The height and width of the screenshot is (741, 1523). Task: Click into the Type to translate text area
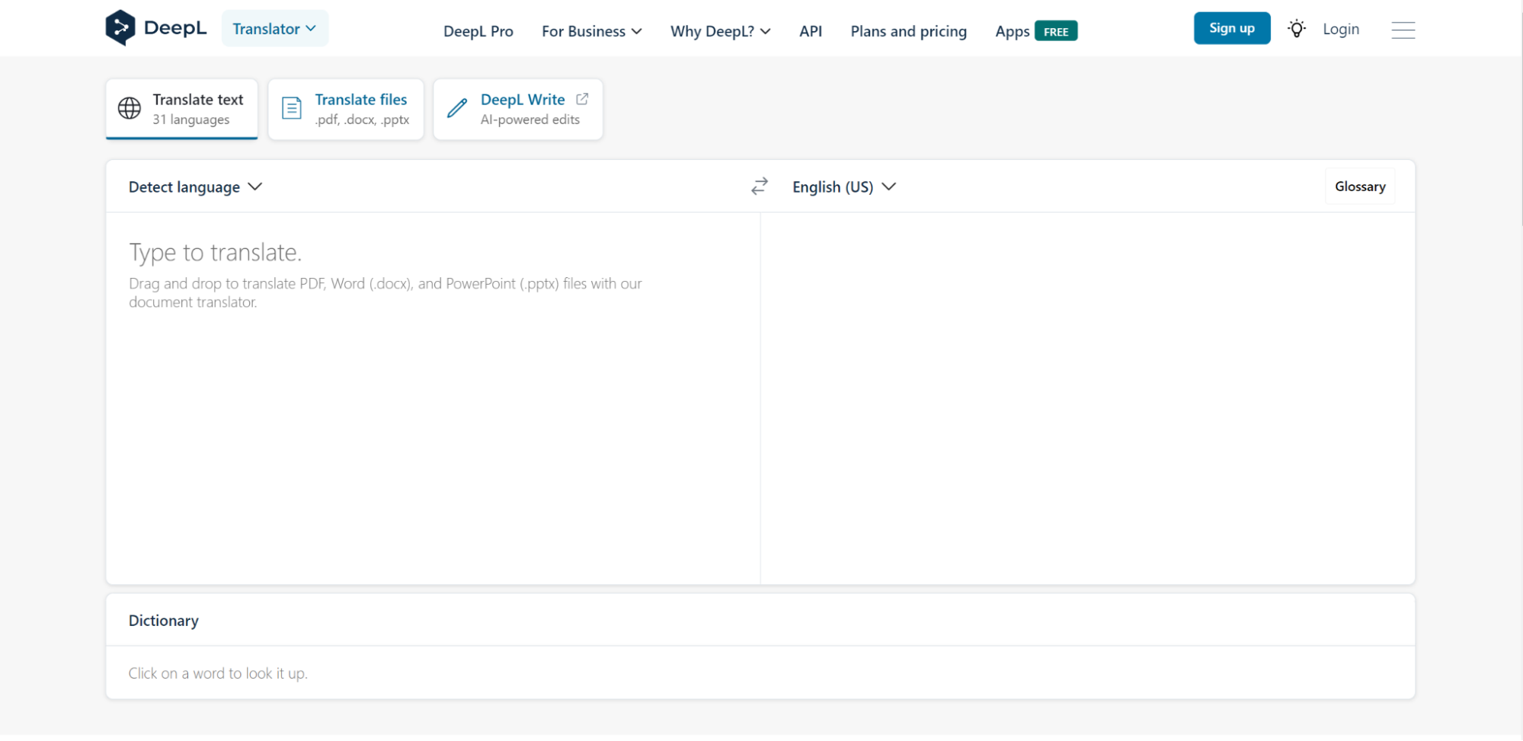[433, 396]
